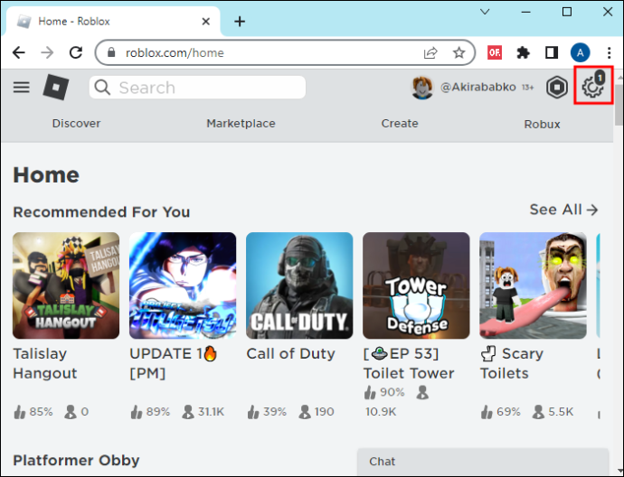Click the share this page icon

coord(430,52)
